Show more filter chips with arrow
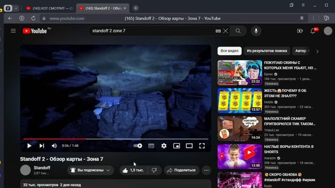The height and width of the screenshot is (188, 335). pyautogui.click(x=317, y=51)
